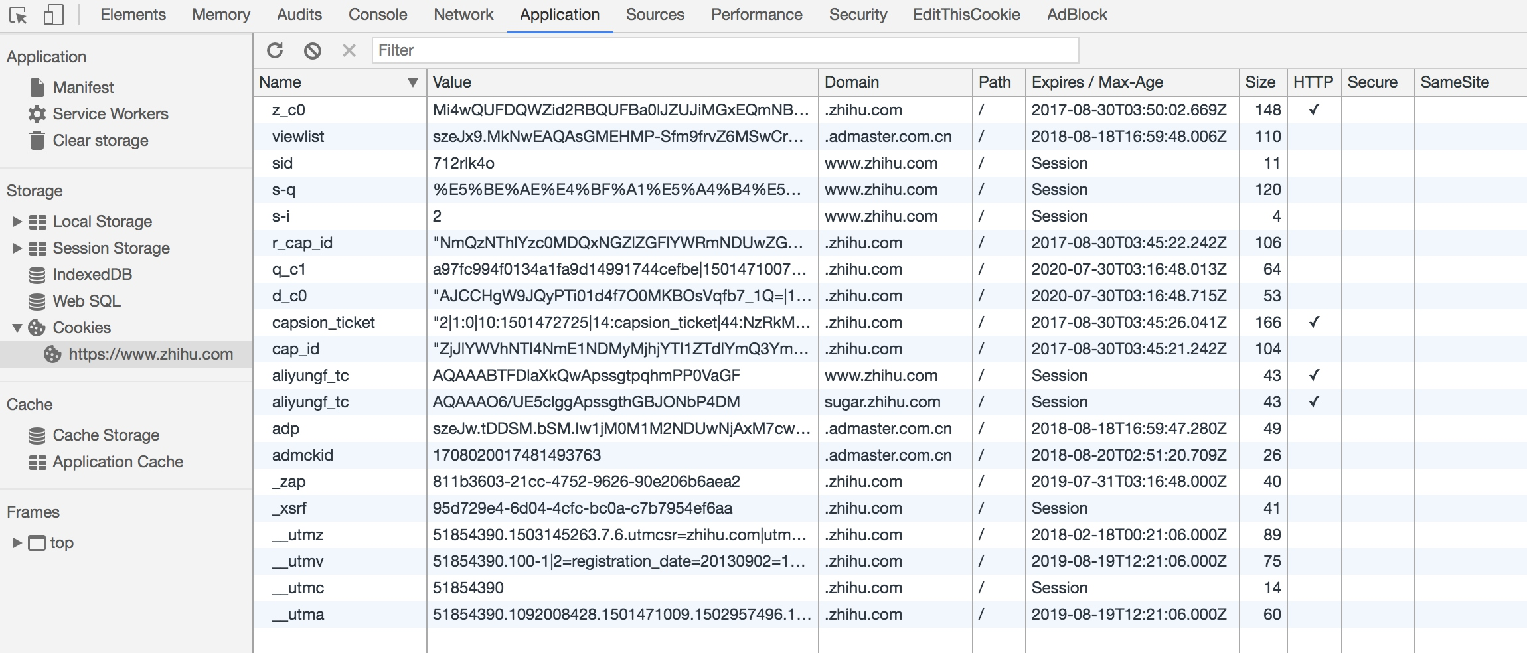Click the top frame window icon

tap(37, 543)
